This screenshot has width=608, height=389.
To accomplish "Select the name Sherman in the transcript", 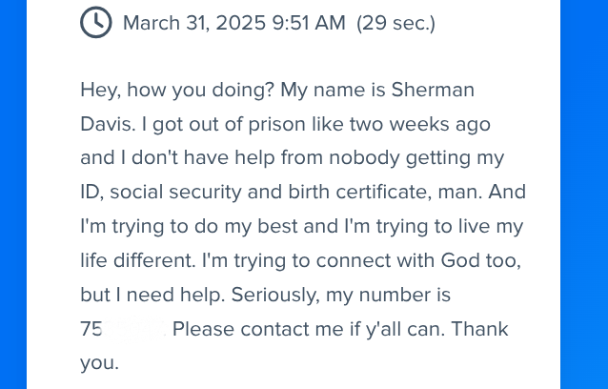I will (433, 90).
